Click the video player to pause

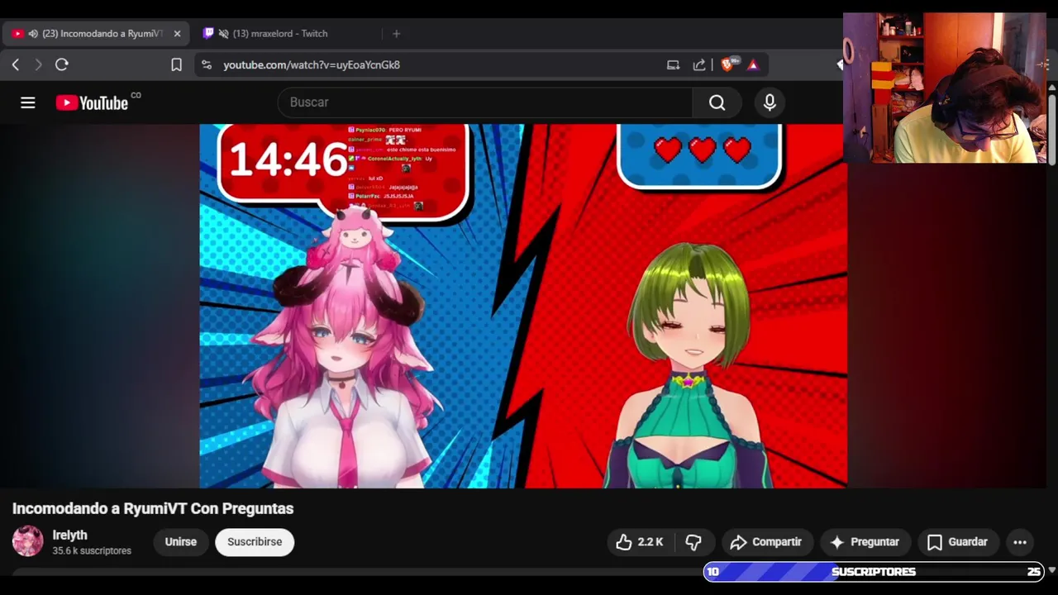point(523,306)
